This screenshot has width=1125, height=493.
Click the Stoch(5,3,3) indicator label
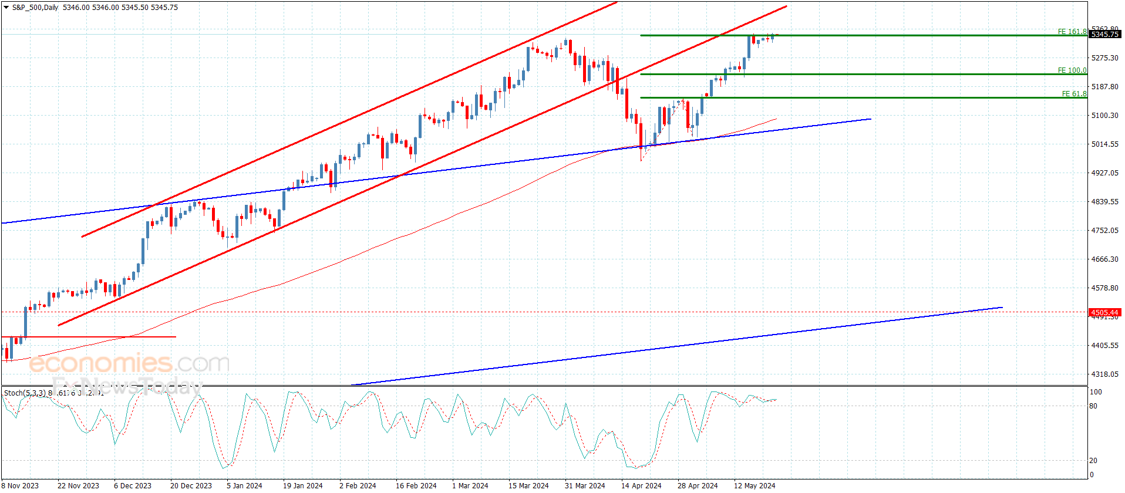[26, 393]
